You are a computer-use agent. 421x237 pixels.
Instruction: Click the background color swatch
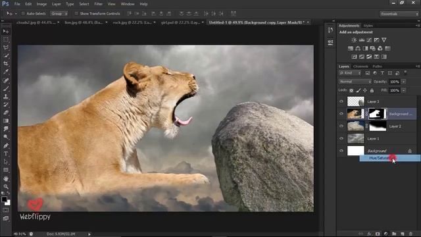click(8, 203)
